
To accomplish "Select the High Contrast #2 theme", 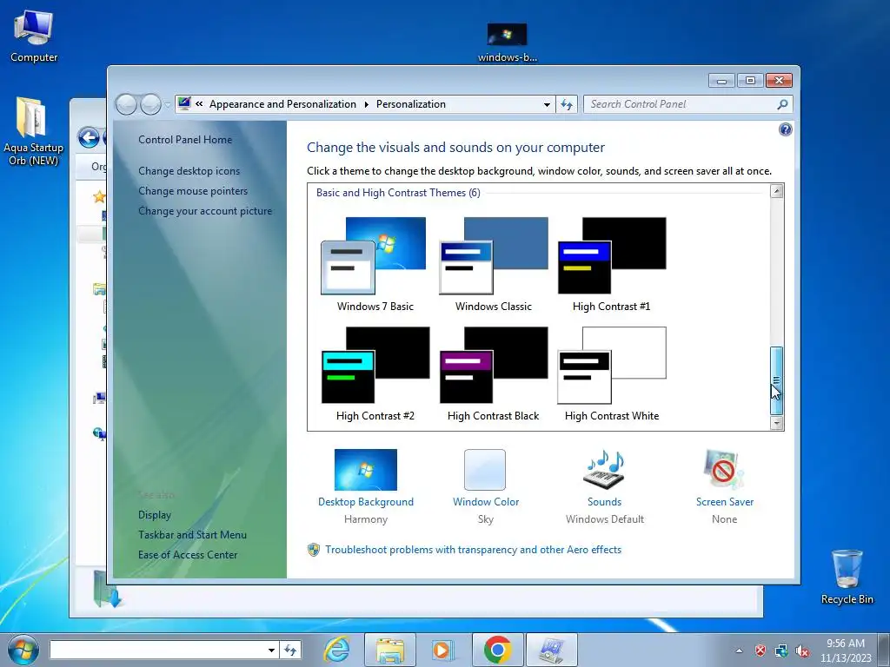I will tap(375, 373).
